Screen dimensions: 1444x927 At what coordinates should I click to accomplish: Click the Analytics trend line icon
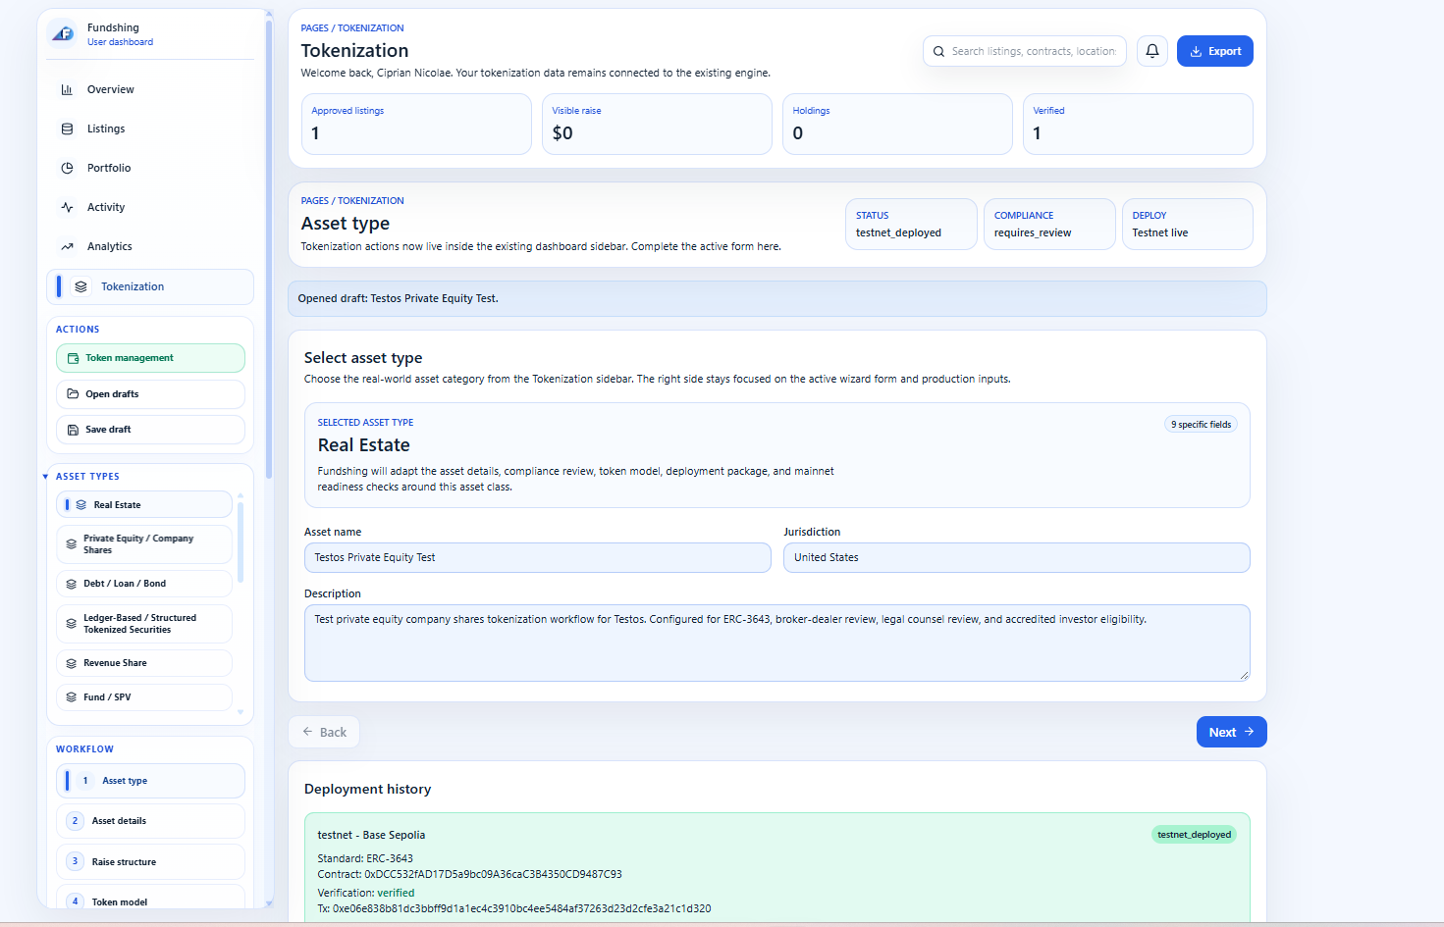67,246
